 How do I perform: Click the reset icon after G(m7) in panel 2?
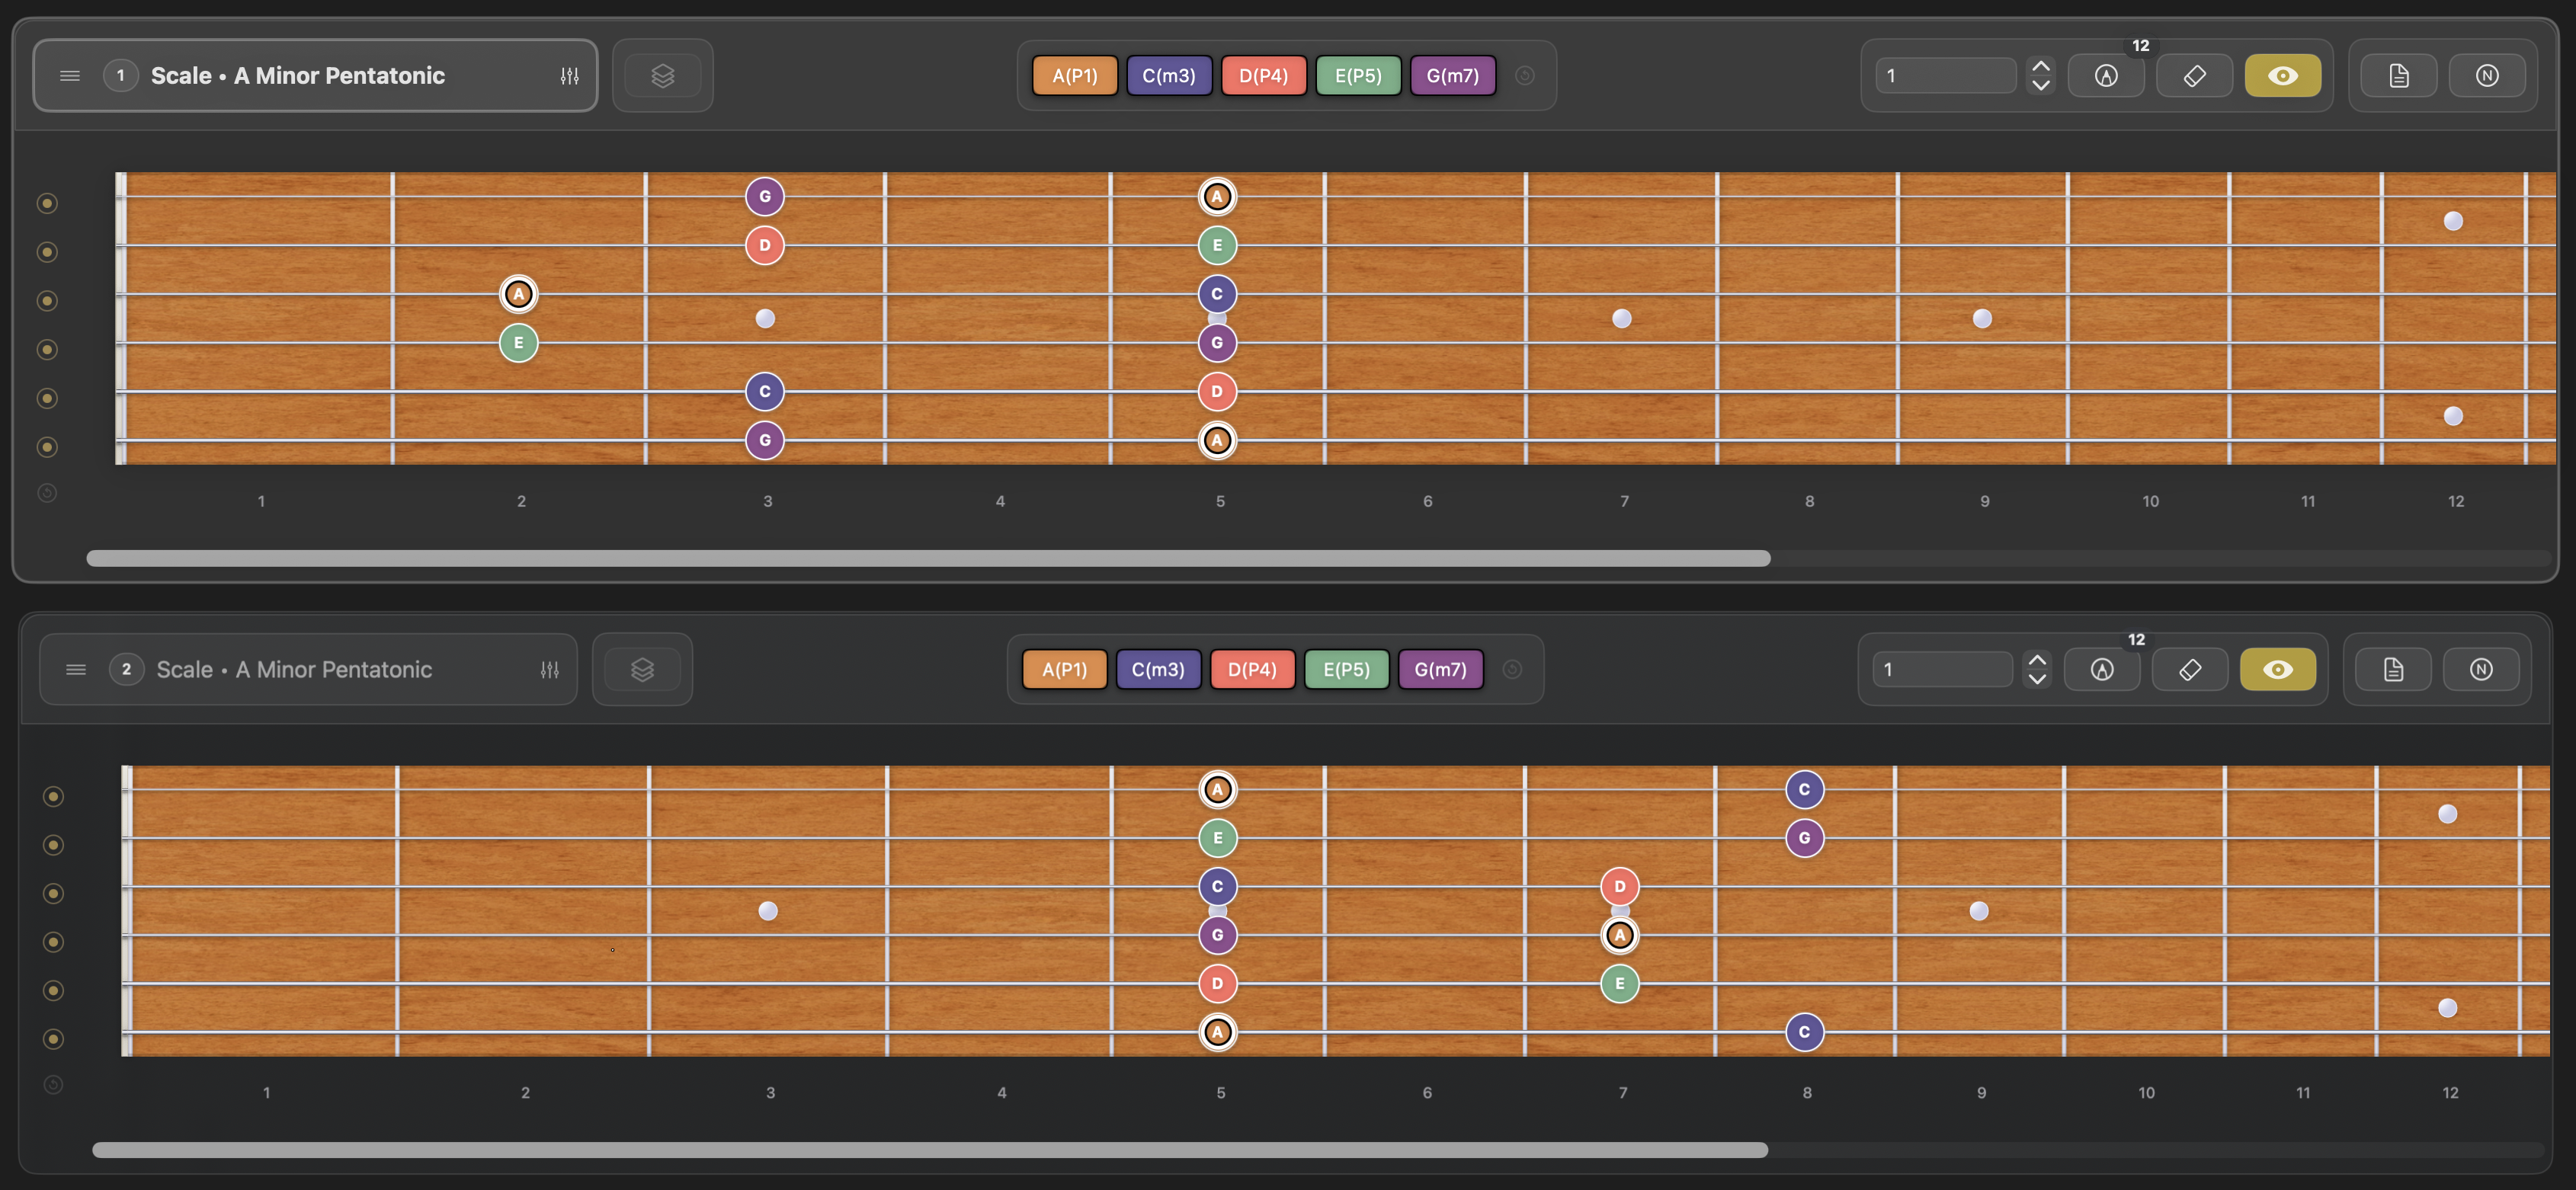tap(1513, 670)
